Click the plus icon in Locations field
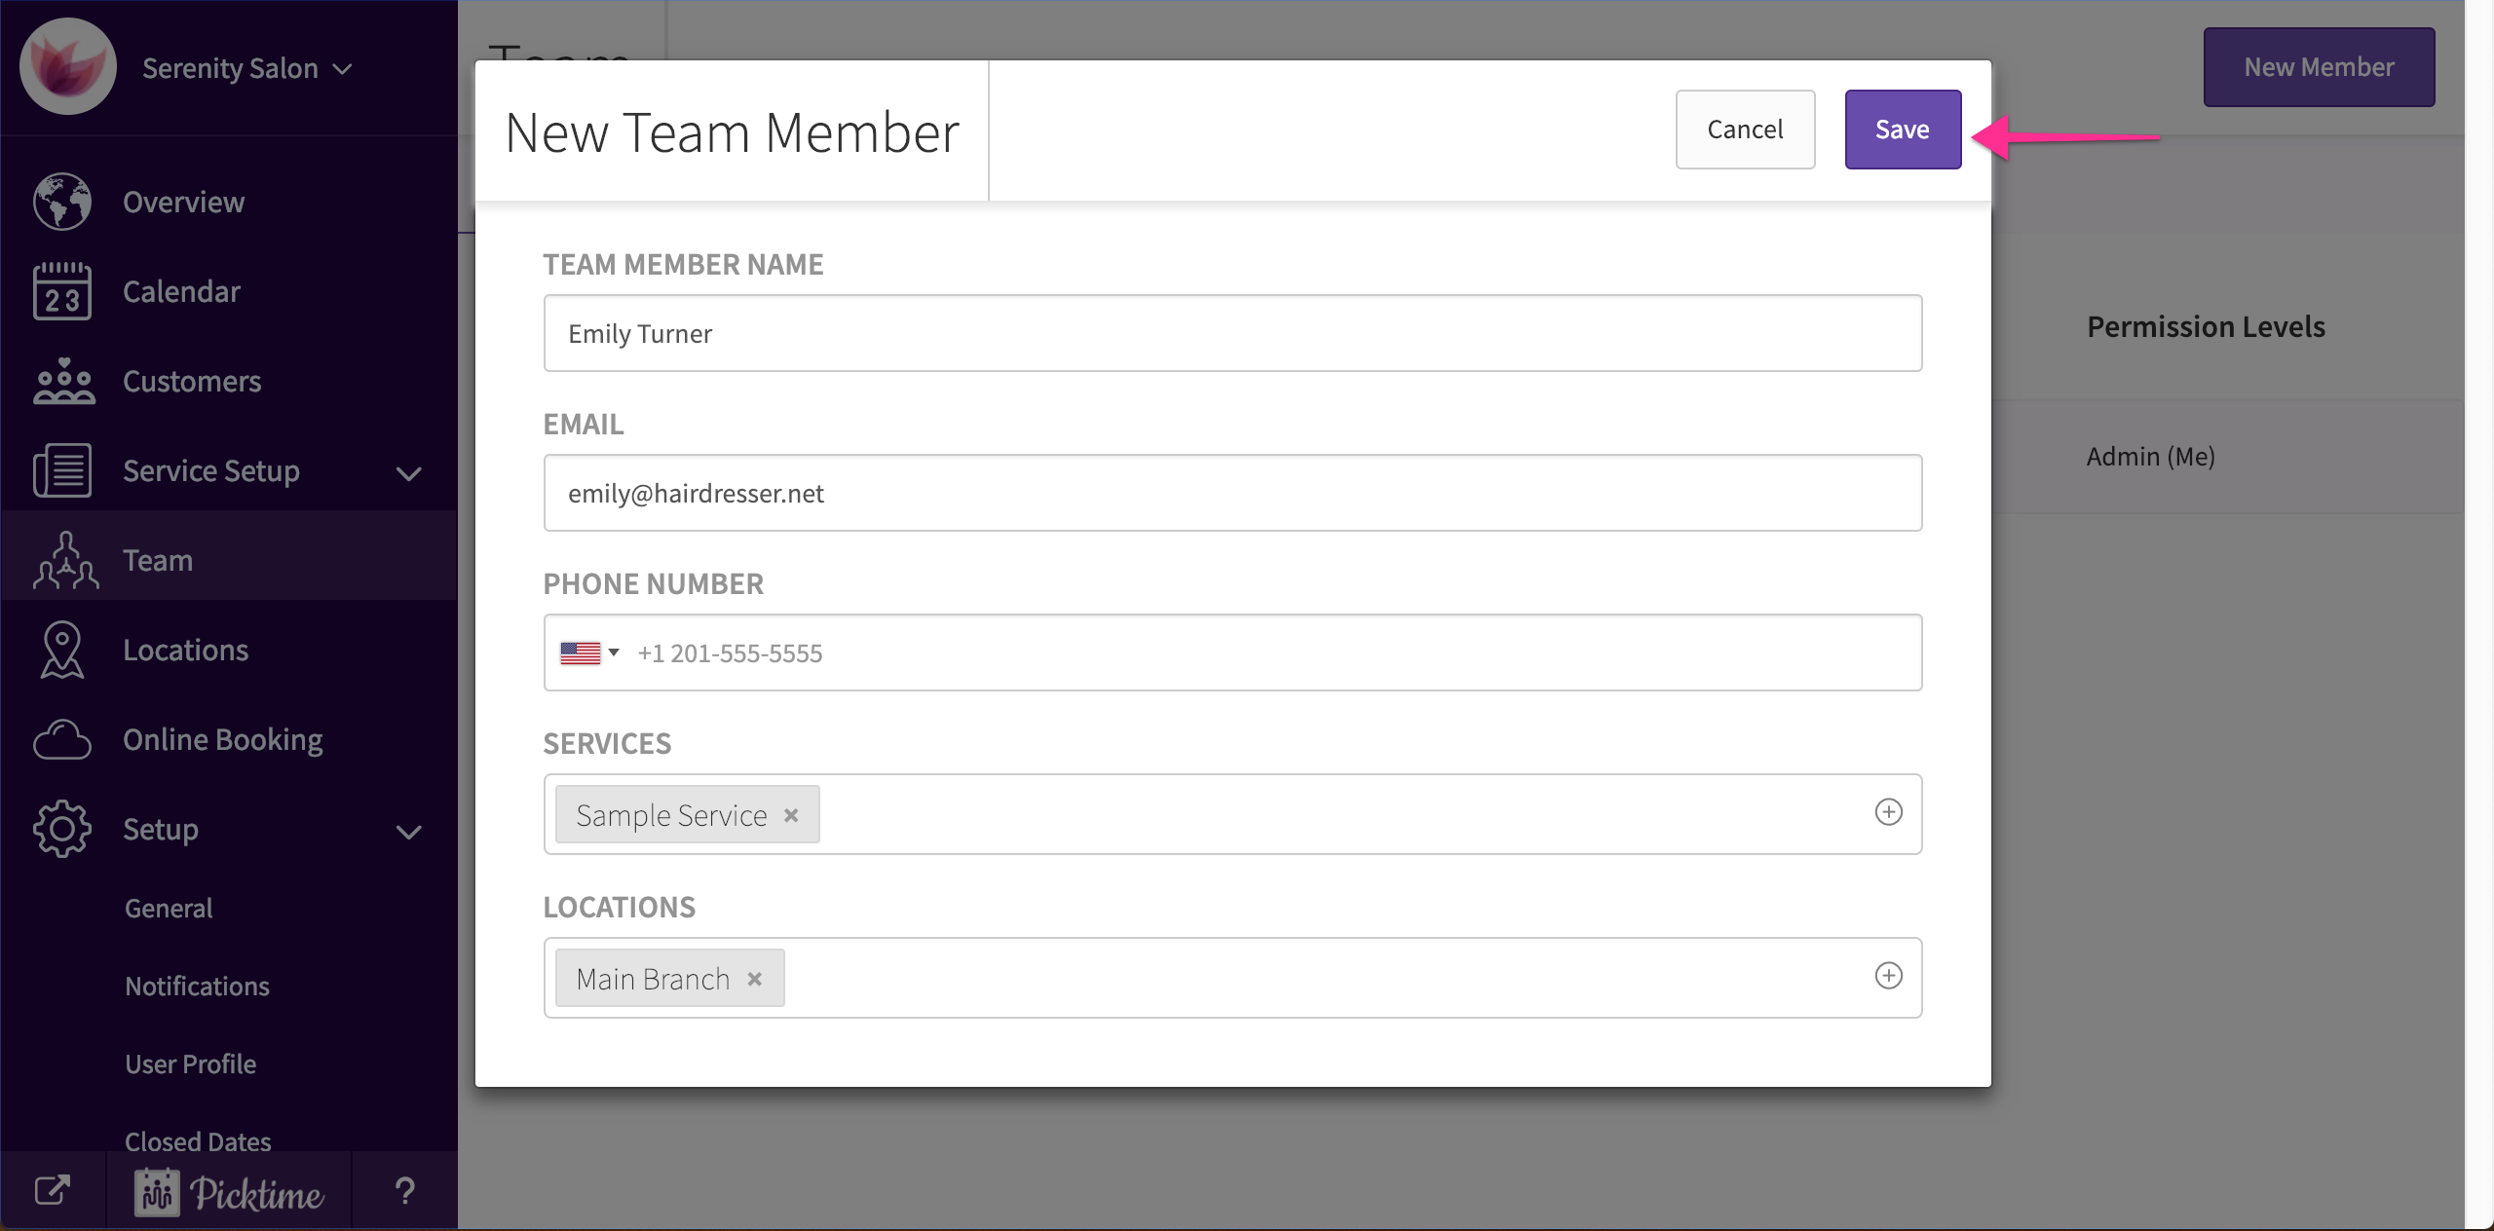2494x1231 pixels. pyautogui.click(x=1888, y=976)
